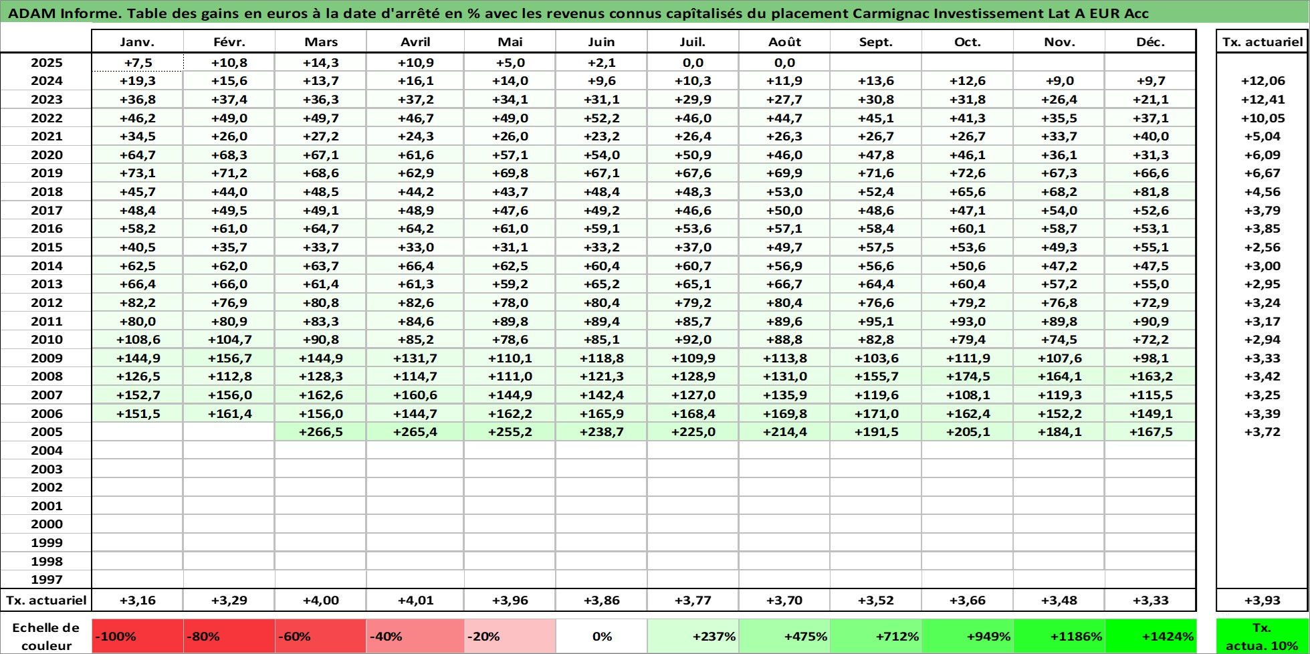Click the +7,5 cell for Janv. 2025

click(x=137, y=62)
